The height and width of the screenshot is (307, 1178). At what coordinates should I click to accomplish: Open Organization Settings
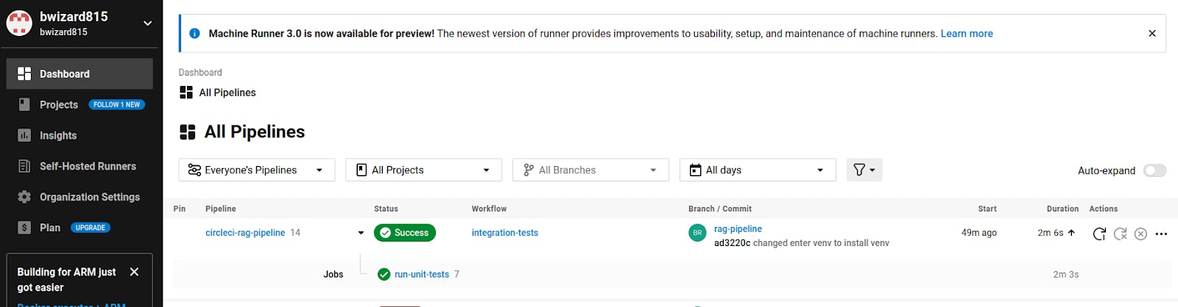point(89,197)
